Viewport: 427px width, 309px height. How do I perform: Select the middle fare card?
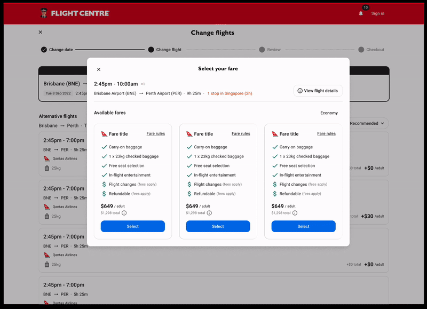click(218, 226)
